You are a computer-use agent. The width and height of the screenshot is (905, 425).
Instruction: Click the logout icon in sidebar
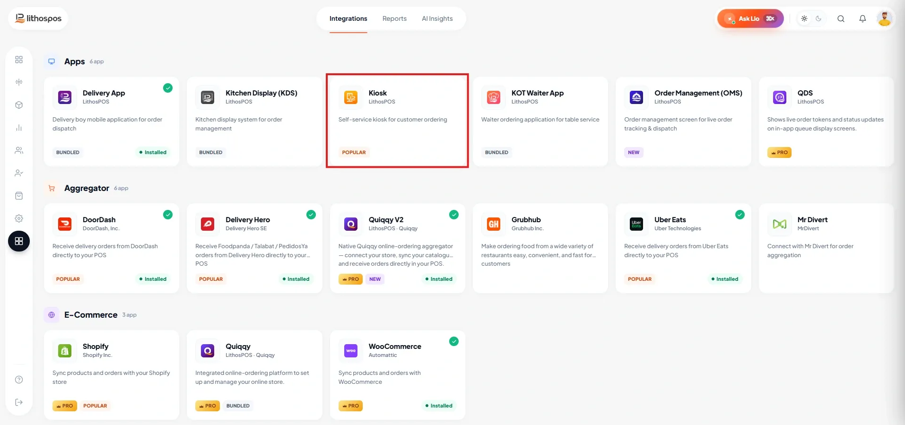click(x=19, y=402)
